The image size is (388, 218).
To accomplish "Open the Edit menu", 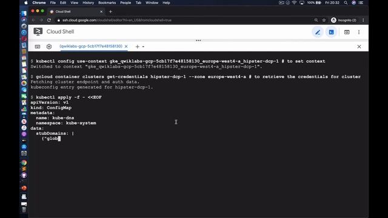I will (63, 2).
